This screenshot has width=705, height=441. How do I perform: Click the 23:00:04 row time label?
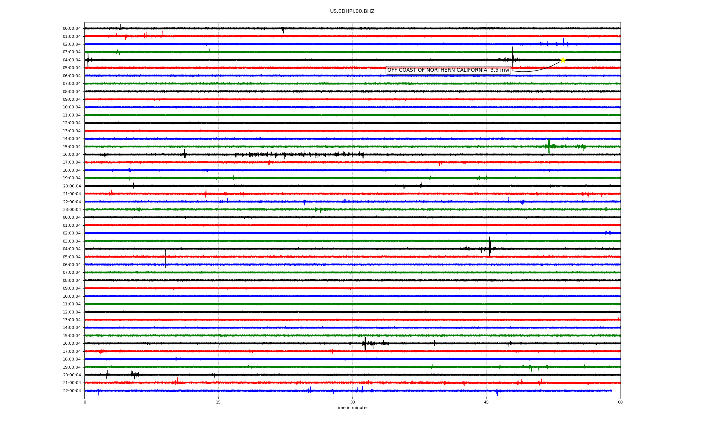point(72,210)
